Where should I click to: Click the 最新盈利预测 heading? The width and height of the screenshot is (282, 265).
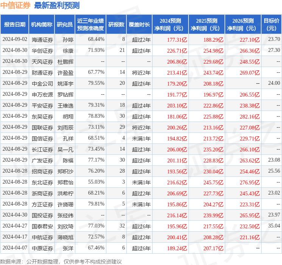[57, 5]
